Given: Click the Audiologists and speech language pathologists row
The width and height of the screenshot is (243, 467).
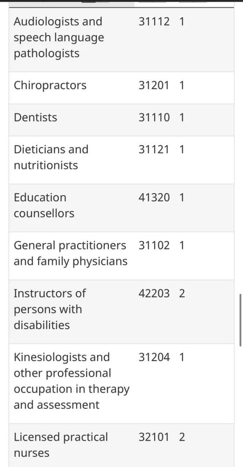Looking at the screenshot, I should click(59, 38).
